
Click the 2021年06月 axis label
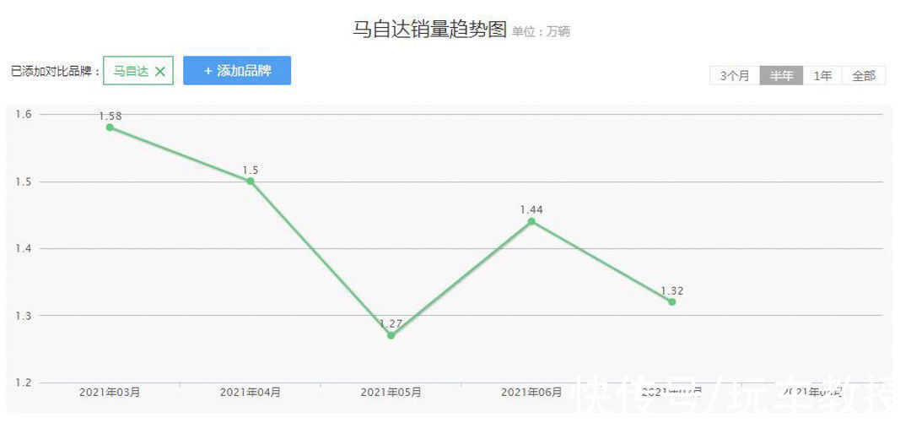click(x=531, y=392)
